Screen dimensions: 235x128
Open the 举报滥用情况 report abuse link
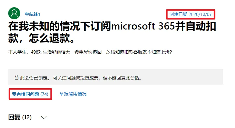73,94
